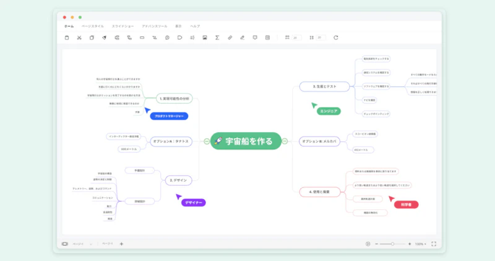The image size is (495, 261).
Task: Select the 予備設計 subtopic
Action: click(140, 171)
